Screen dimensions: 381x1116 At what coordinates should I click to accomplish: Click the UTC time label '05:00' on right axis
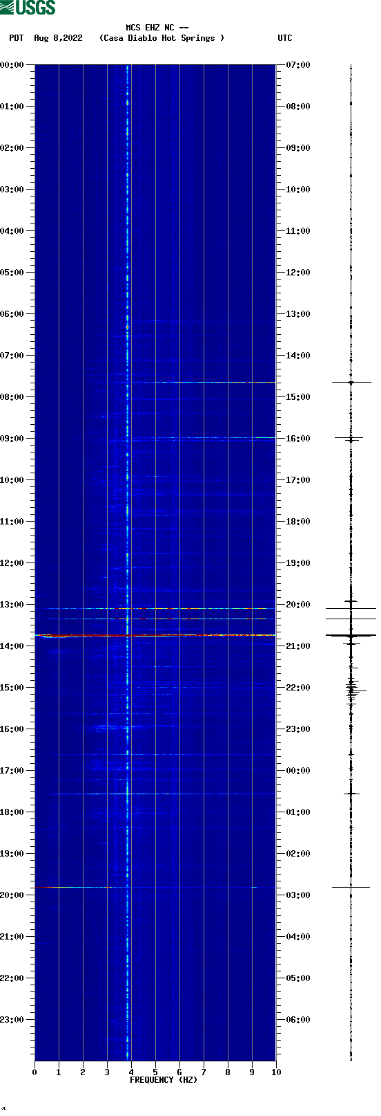pyautogui.click(x=298, y=978)
